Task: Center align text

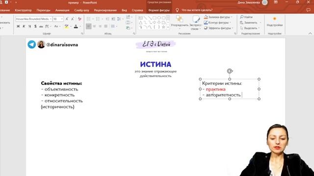Action: [x=94, y=26]
